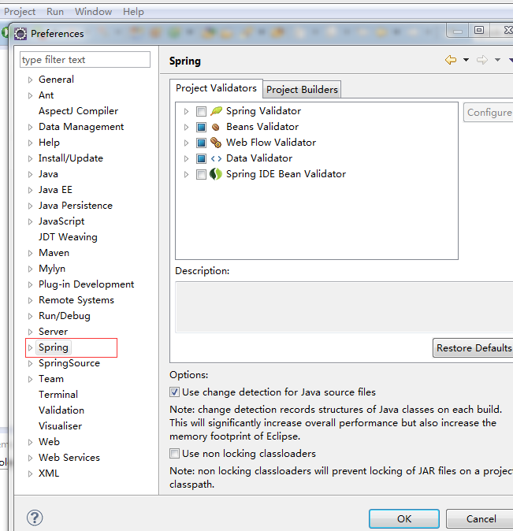Expand the General preferences category

30,80
